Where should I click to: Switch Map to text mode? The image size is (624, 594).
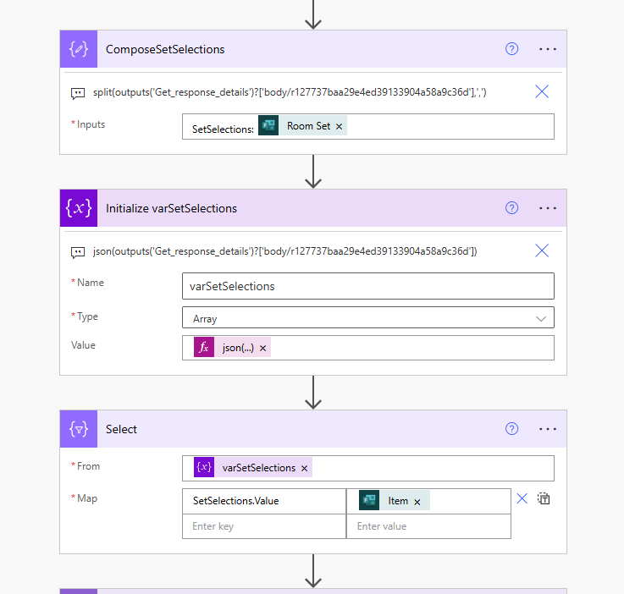click(x=544, y=499)
